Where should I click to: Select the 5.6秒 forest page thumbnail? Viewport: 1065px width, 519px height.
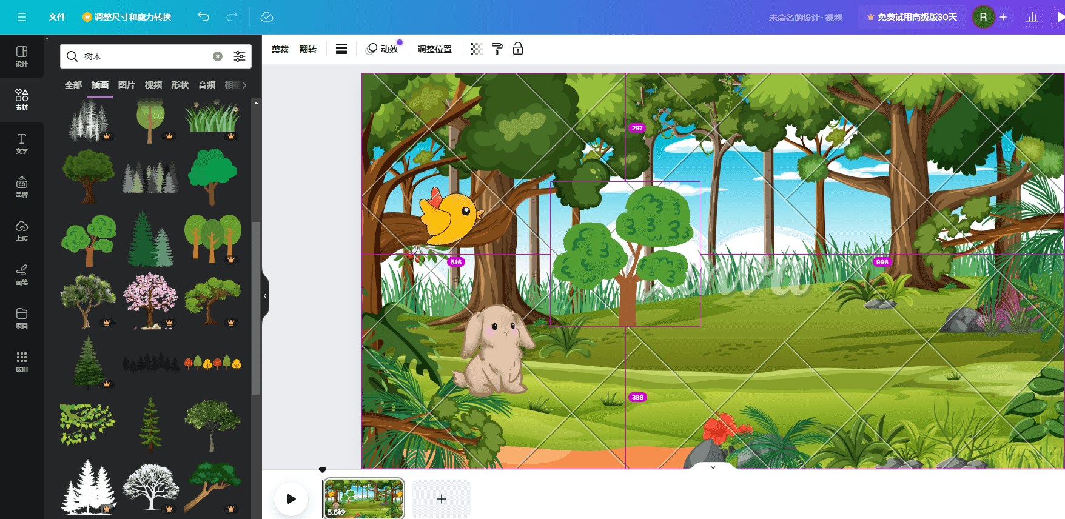363,498
